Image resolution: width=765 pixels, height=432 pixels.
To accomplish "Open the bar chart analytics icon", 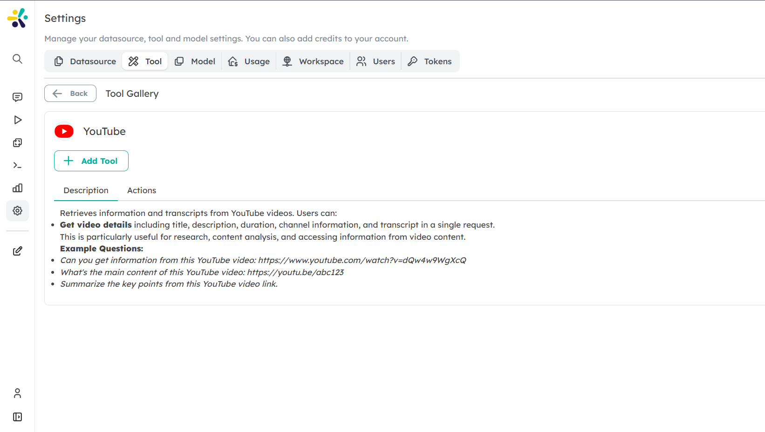I will [17, 188].
